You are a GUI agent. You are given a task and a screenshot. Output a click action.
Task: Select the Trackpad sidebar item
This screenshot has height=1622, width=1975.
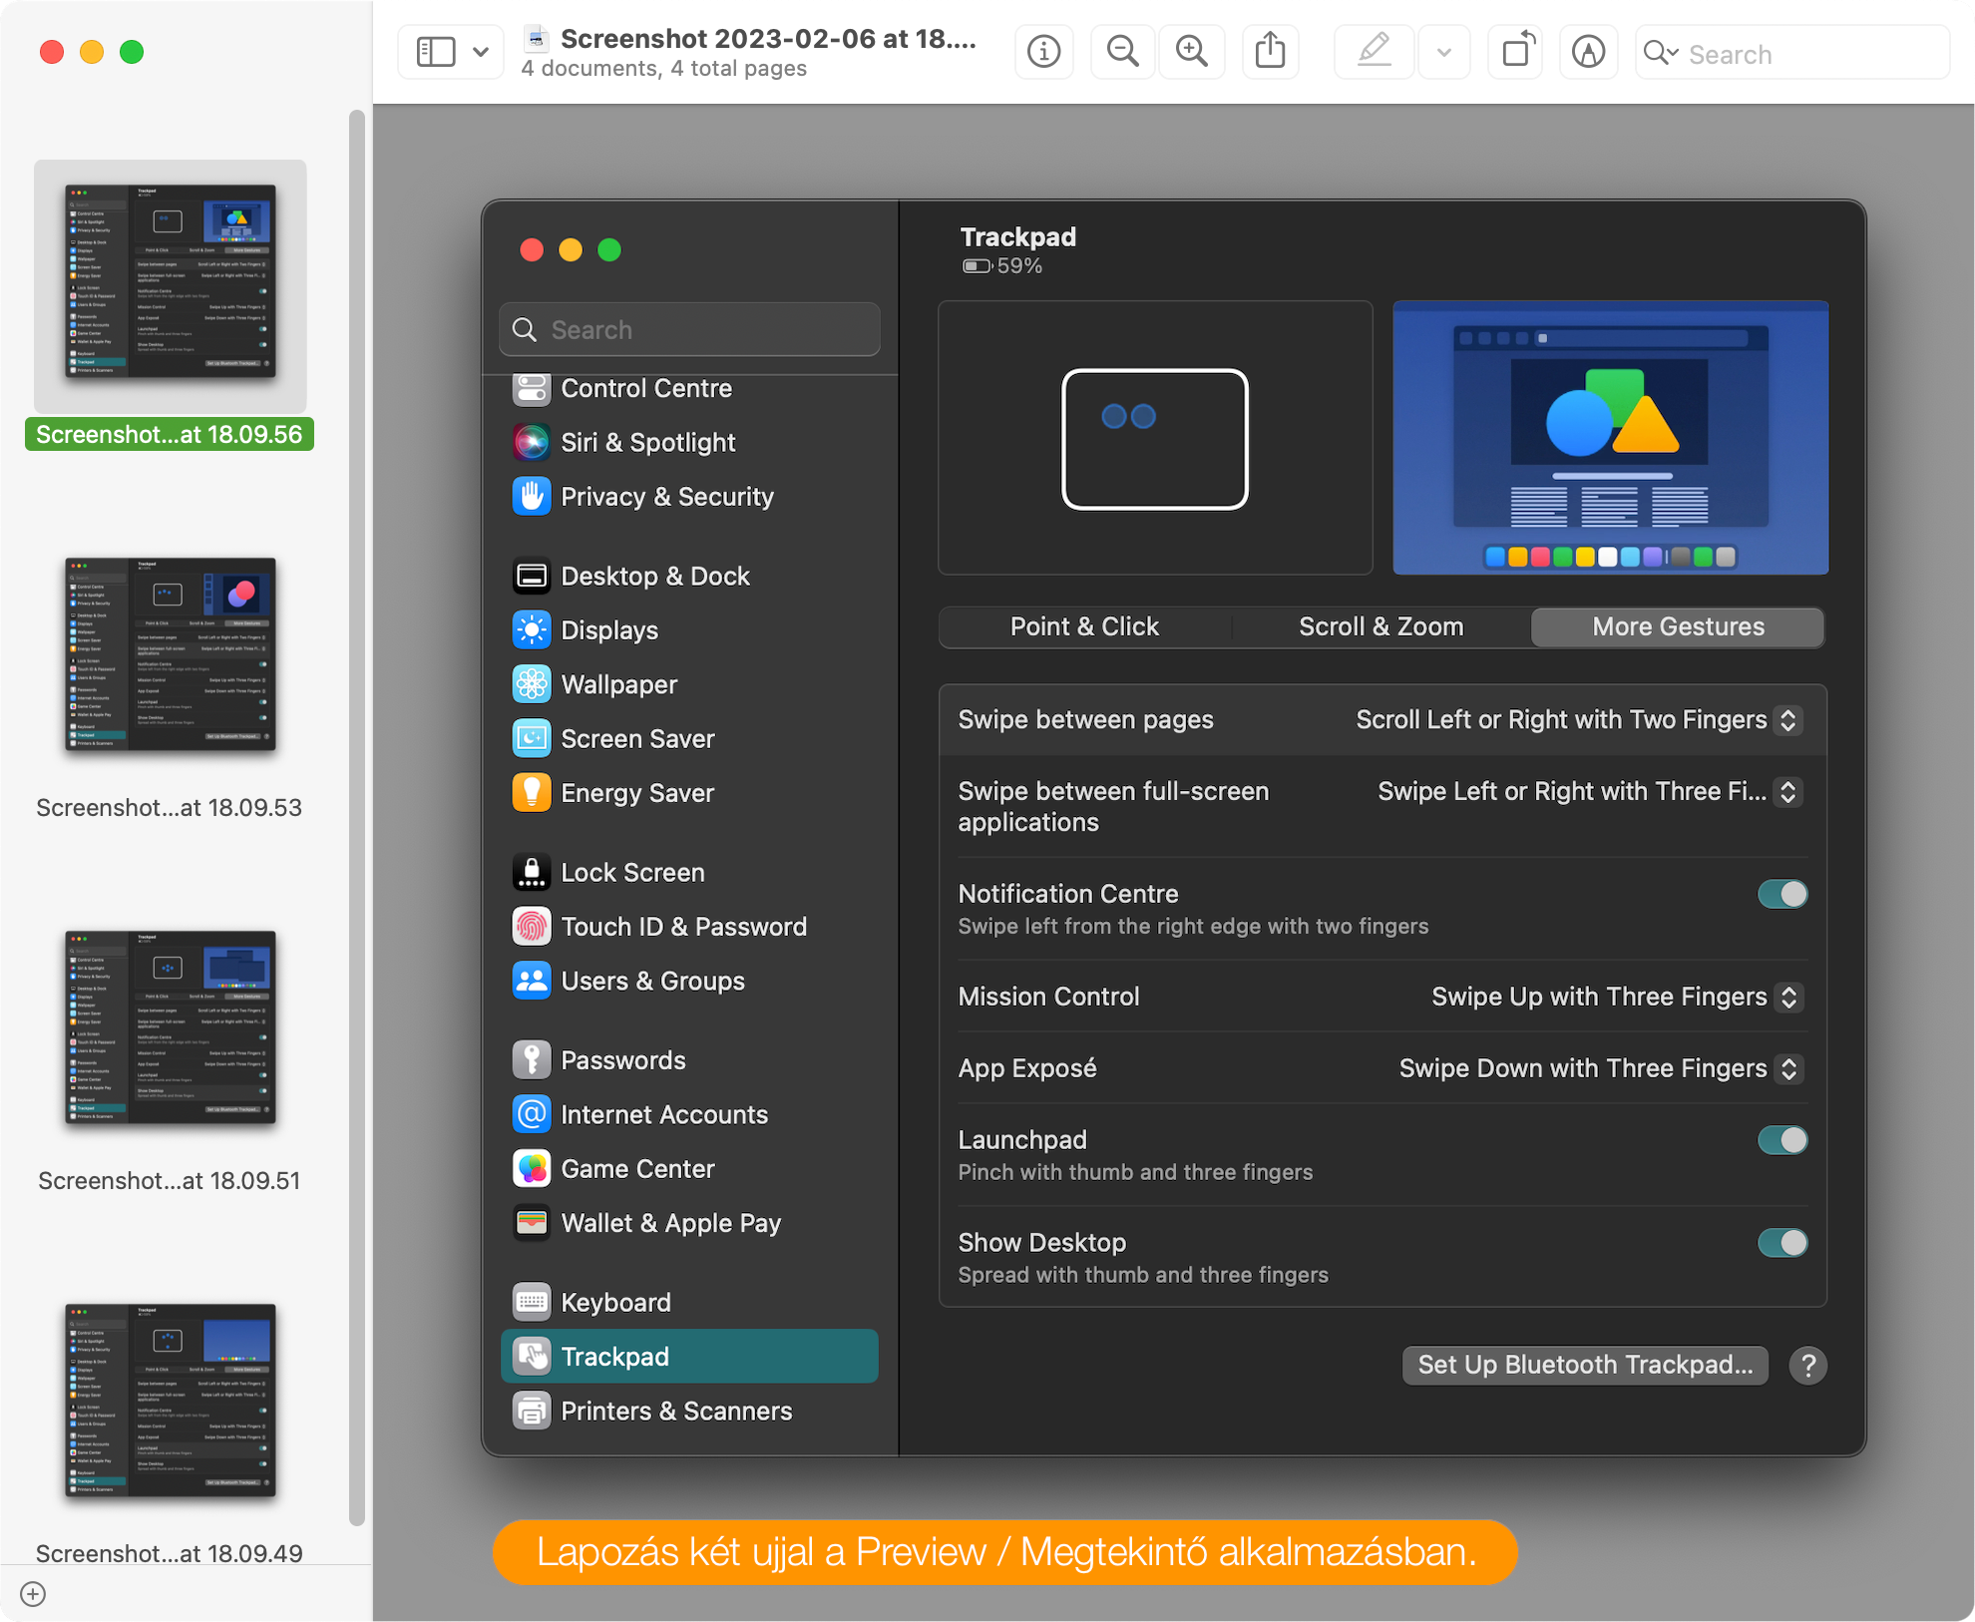(689, 1357)
